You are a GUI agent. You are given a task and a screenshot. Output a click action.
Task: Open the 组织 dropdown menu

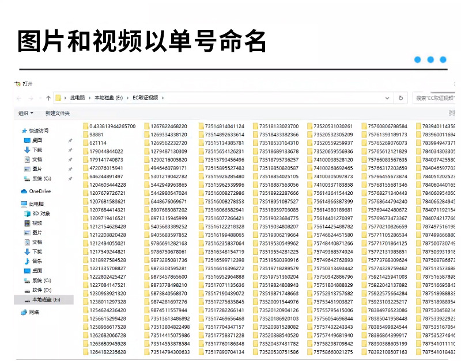pyautogui.click(x=25, y=113)
